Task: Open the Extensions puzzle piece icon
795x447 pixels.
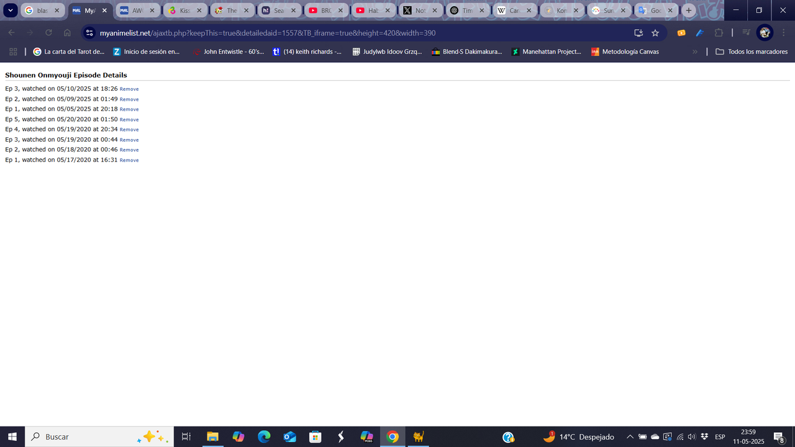Action: [719, 32]
